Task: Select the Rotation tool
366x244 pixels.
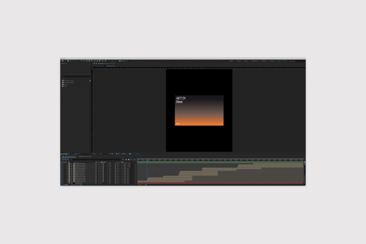Action: (81, 61)
